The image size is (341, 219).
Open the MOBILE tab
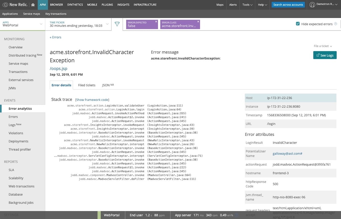(x=92, y=5)
